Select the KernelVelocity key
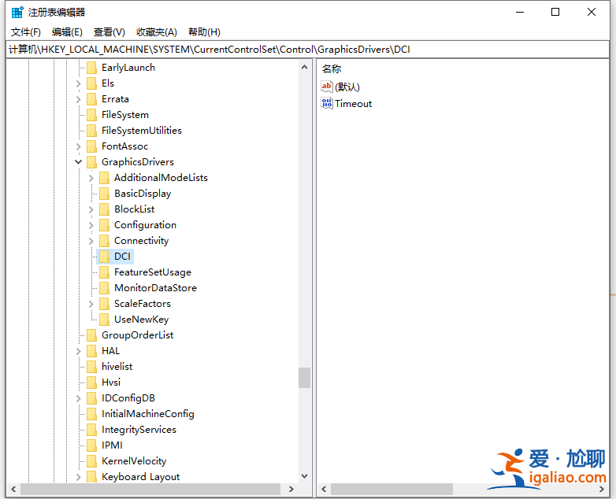Screen dimensions: 616x499 tap(134, 461)
